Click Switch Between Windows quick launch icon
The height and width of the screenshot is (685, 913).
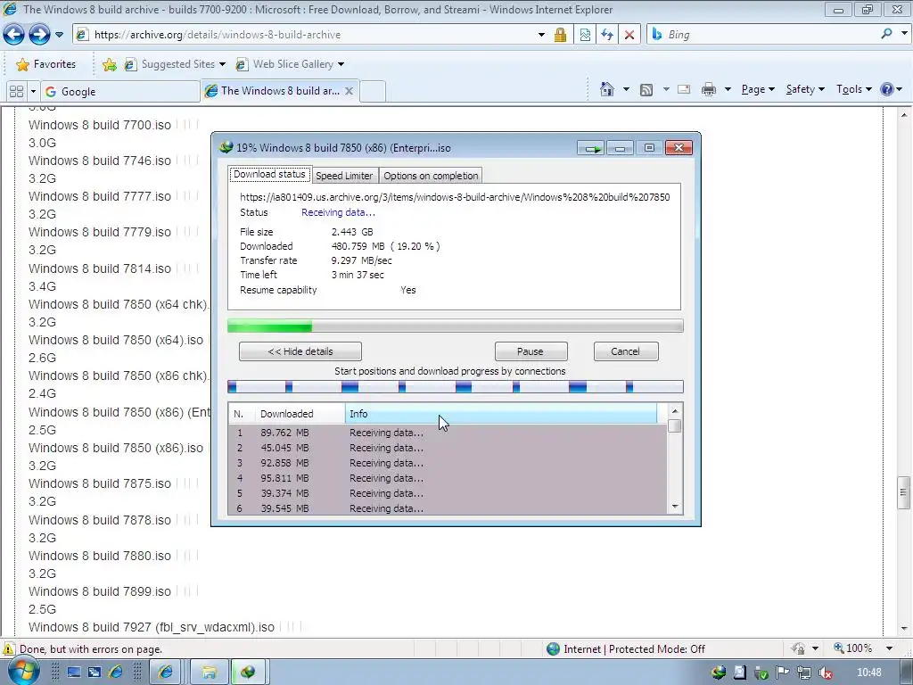[95, 673]
